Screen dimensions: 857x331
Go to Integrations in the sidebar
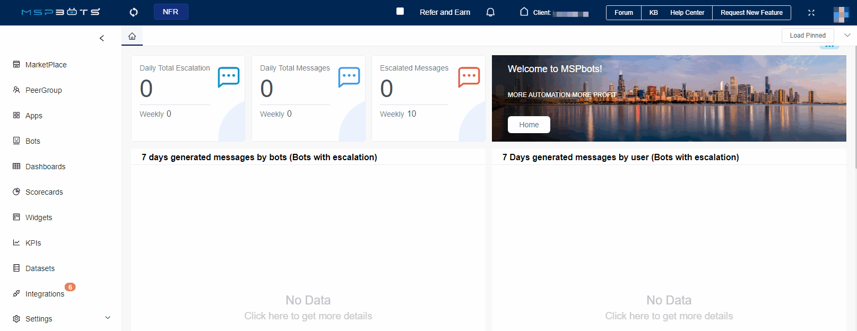click(45, 294)
